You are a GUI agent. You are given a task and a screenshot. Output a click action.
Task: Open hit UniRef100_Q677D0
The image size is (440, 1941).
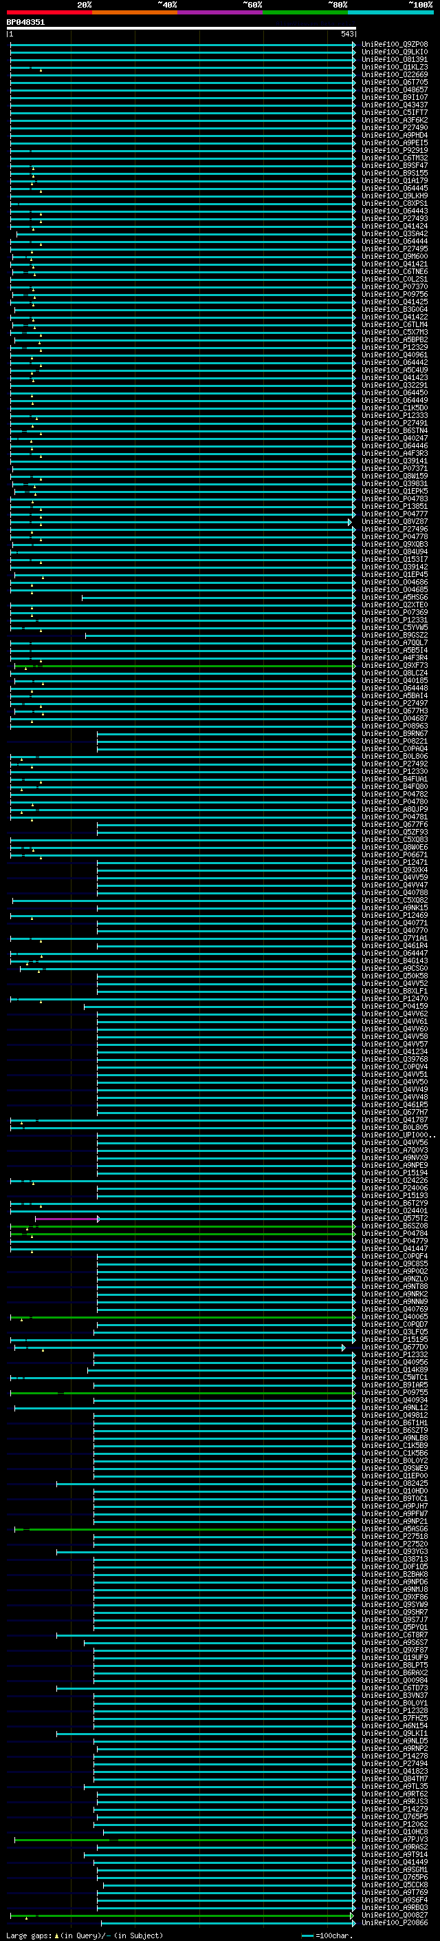tap(394, 1347)
